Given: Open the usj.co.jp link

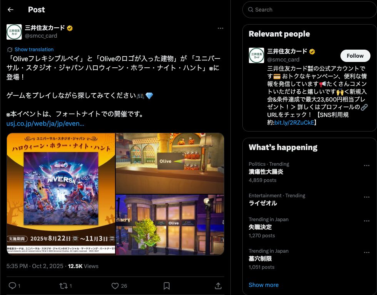Looking at the screenshot, I should click(45, 123).
